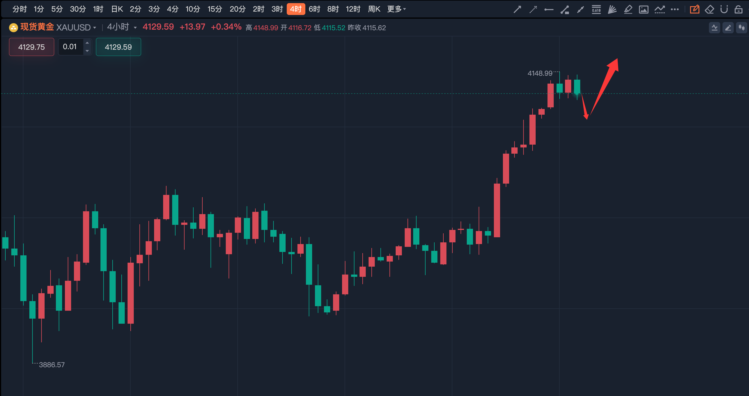Image resolution: width=749 pixels, height=396 pixels.
Task: Open the indicator waveform icon button
Action: [714, 28]
